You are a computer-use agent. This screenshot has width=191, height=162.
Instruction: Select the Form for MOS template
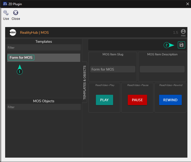21,58
